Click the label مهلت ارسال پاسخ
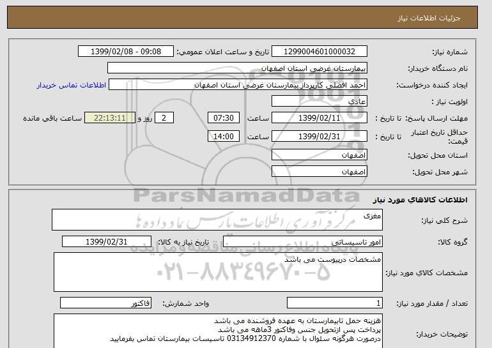The height and width of the screenshot is (348, 492). [436, 118]
